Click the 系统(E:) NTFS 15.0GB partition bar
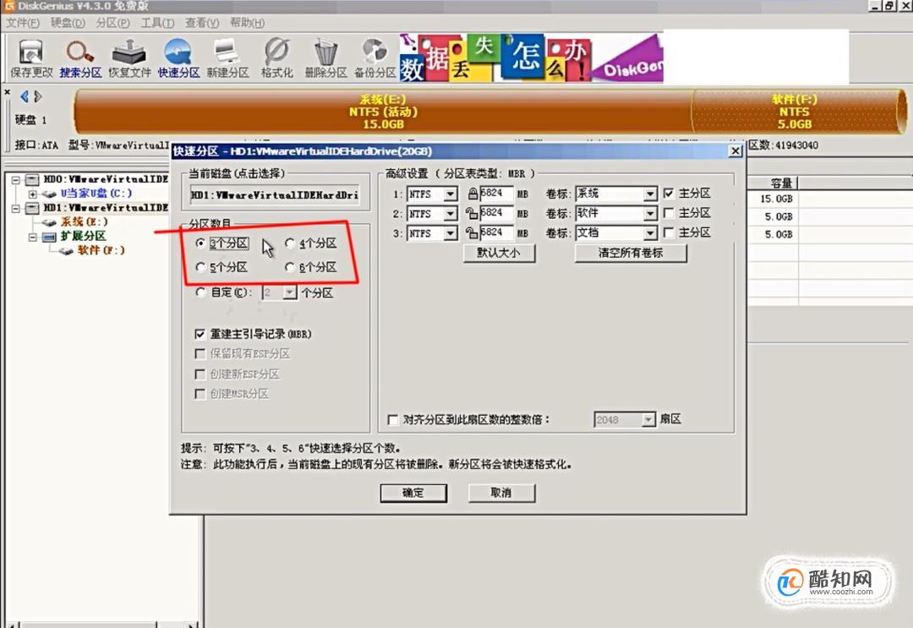This screenshot has height=628, width=913. [383, 112]
